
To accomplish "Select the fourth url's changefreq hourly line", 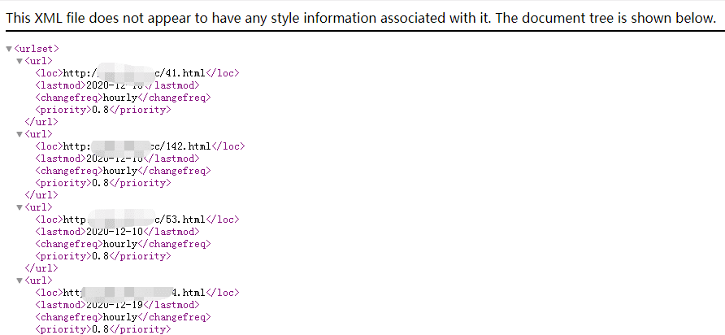I will [123, 317].
